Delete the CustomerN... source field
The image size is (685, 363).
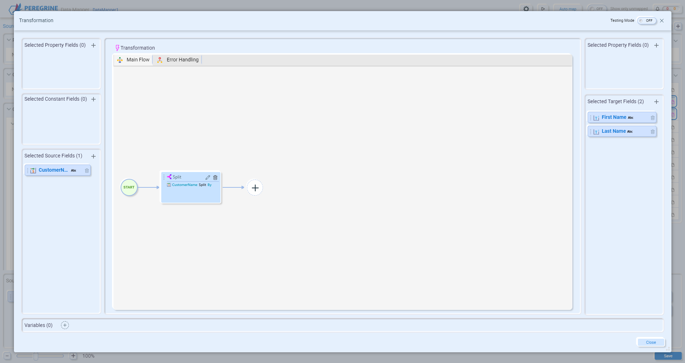(x=87, y=171)
